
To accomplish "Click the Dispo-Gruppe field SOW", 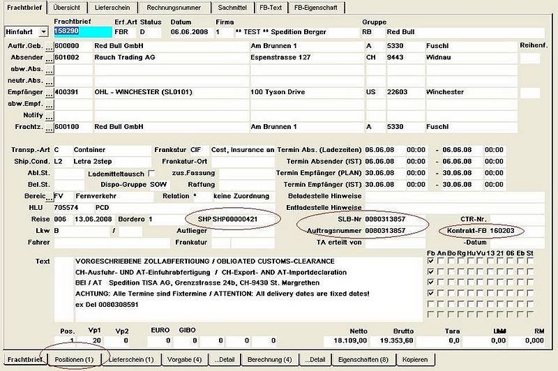I will coord(159,185).
